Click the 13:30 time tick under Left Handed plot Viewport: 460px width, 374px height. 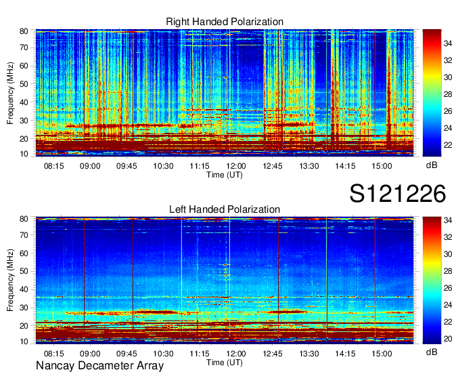[309, 354]
